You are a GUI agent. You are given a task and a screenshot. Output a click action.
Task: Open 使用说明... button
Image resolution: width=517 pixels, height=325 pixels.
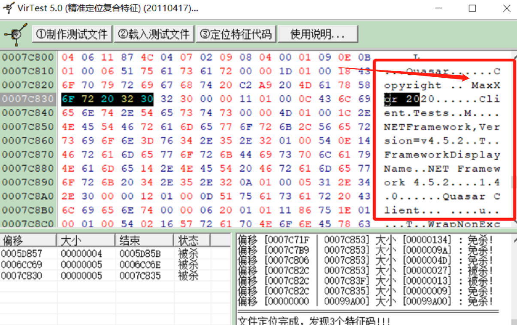(x=318, y=34)
